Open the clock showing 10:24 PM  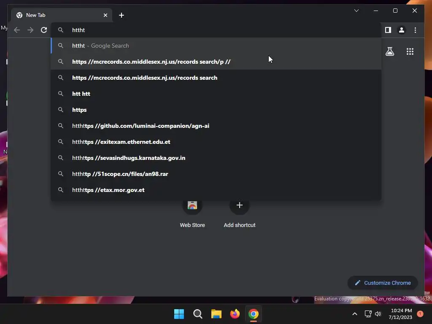coord(400,314)
